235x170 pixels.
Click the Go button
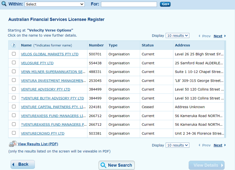click(165, 4)
